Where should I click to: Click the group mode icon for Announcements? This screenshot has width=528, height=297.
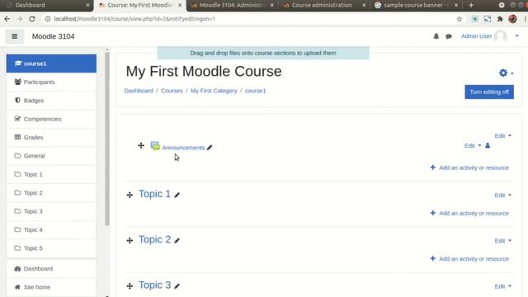pyautogui.click(x=488, y=146)
